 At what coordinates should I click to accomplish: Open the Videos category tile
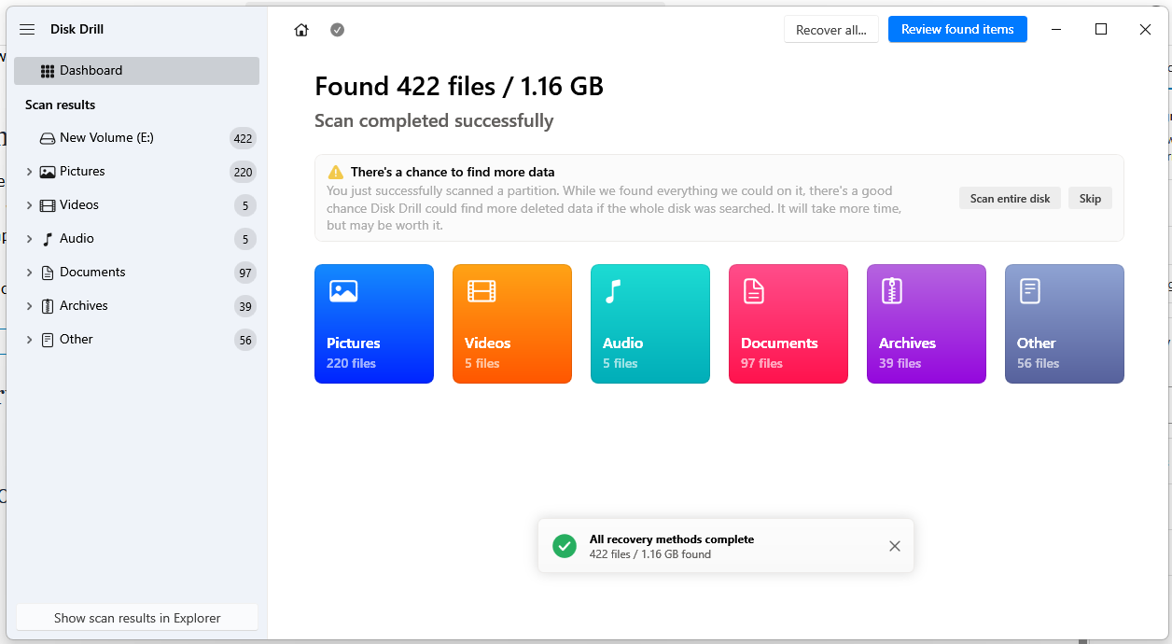pyautogui.click(x=512, y=324)
